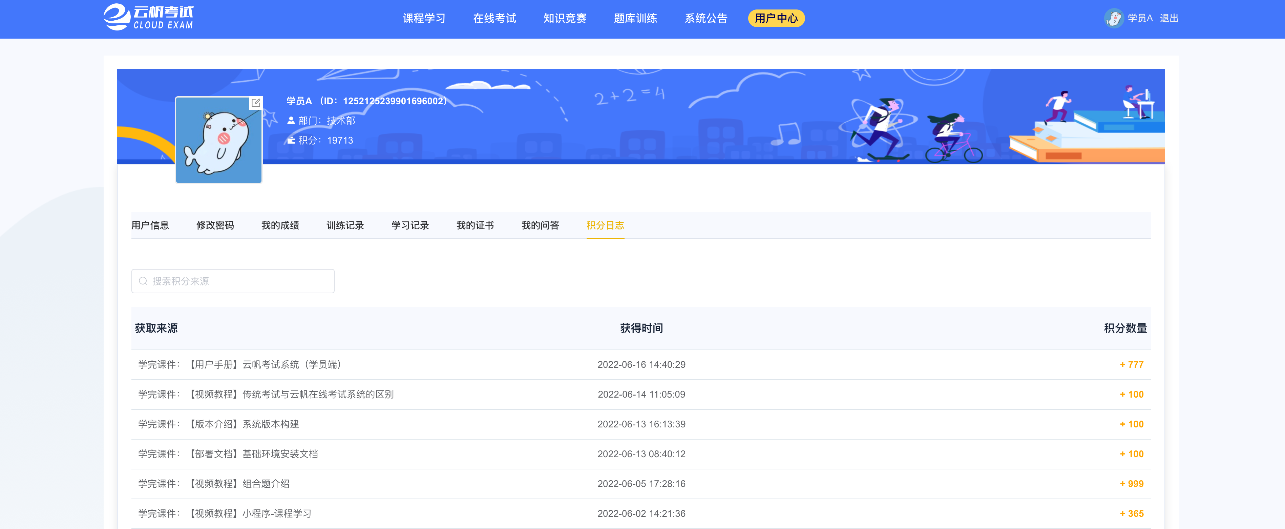
Task: Click the points total 19713
Action: [x=340, y=141]
